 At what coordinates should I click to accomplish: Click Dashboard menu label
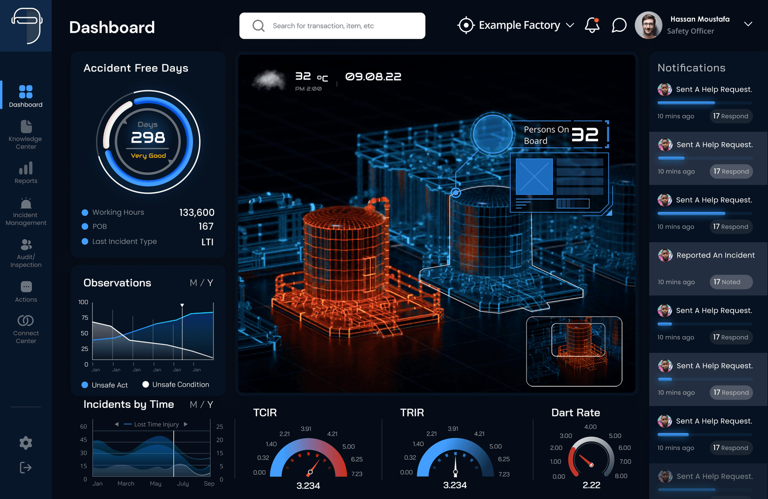[26, 105]
